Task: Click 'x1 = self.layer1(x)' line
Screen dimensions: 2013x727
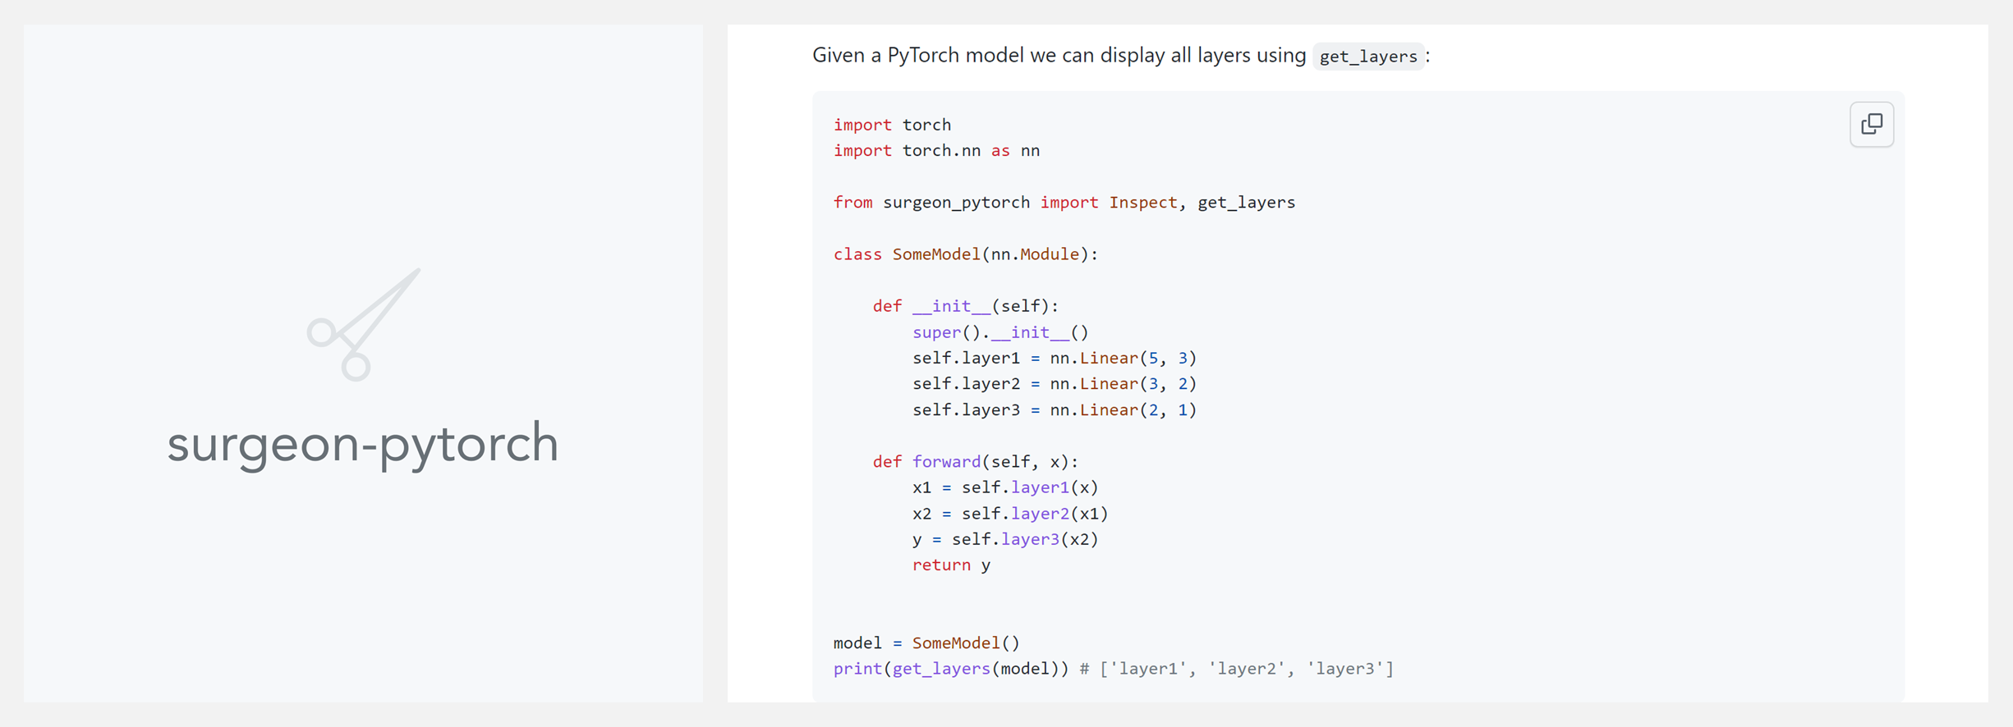Action: pyautogui.click(x=1004, y=487)
